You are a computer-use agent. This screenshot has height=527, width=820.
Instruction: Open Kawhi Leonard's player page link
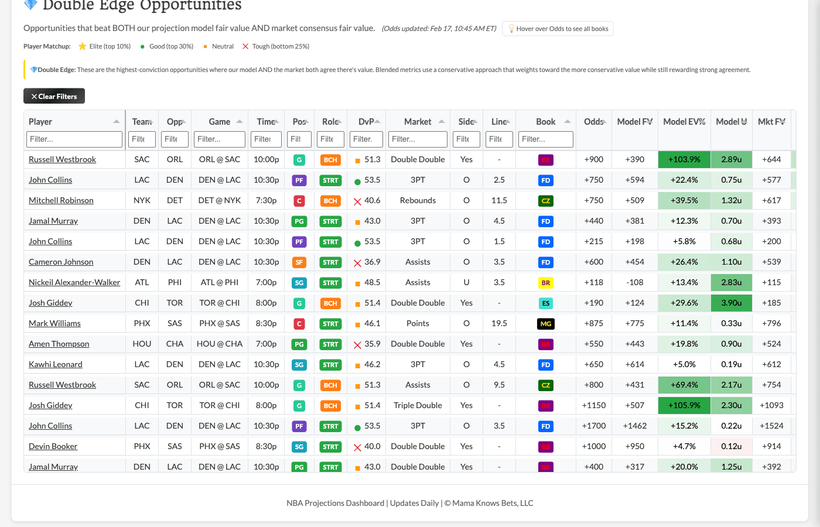(55, 364)
